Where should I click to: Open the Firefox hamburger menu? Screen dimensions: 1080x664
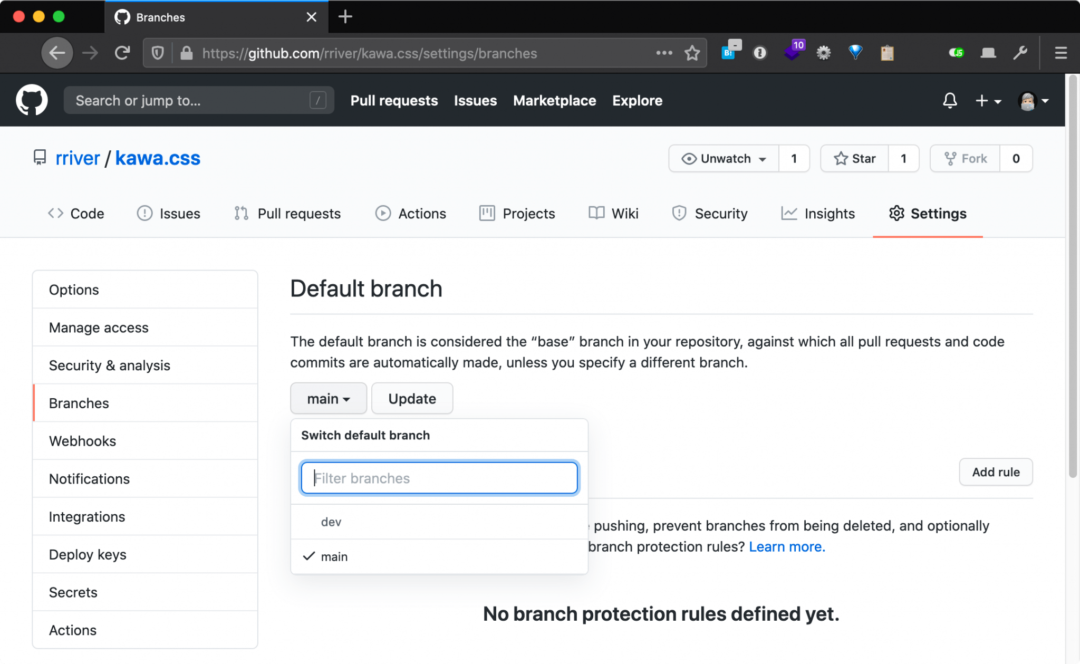(x=1060, y=53)
